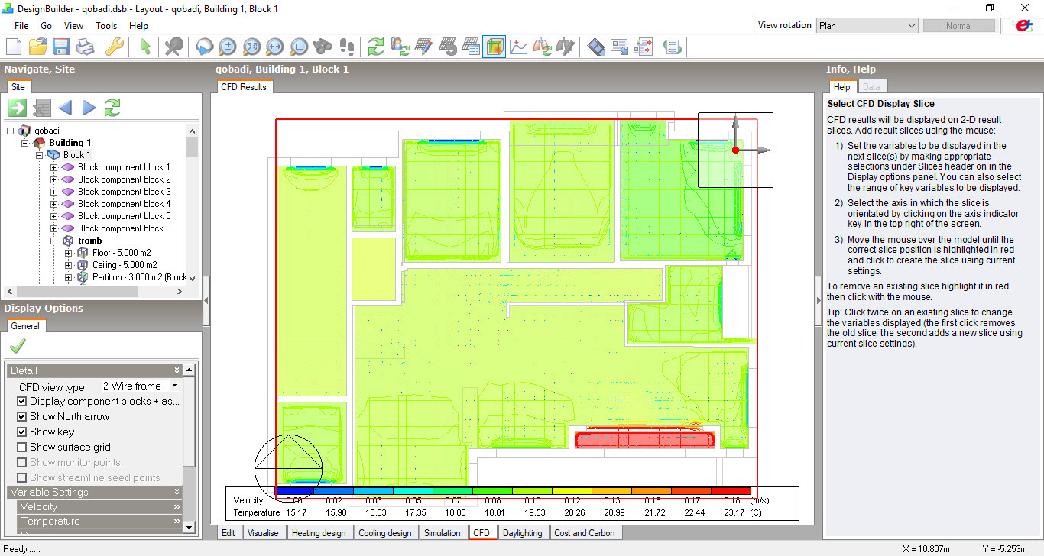This screenshot has height=556, width=1044.
Task: Collapse the tromb tree node
Action: point(54,241)
